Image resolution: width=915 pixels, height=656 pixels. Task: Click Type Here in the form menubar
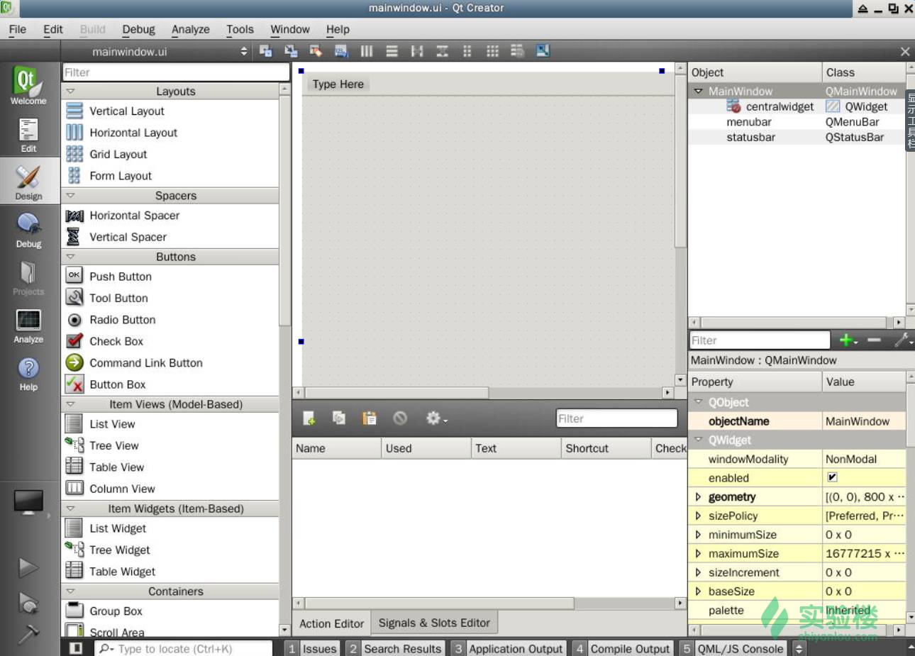click(338, 84)
